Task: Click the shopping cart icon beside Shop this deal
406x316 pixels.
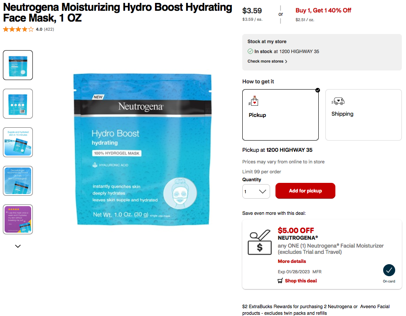Action: coord(280,281)
